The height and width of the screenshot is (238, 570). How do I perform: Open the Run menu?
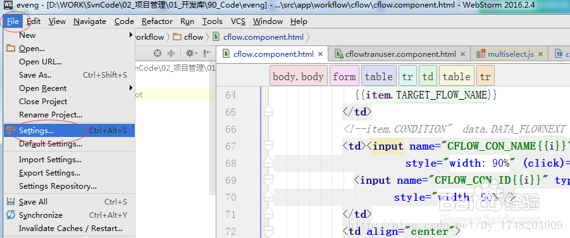click(x=187, y=21)
